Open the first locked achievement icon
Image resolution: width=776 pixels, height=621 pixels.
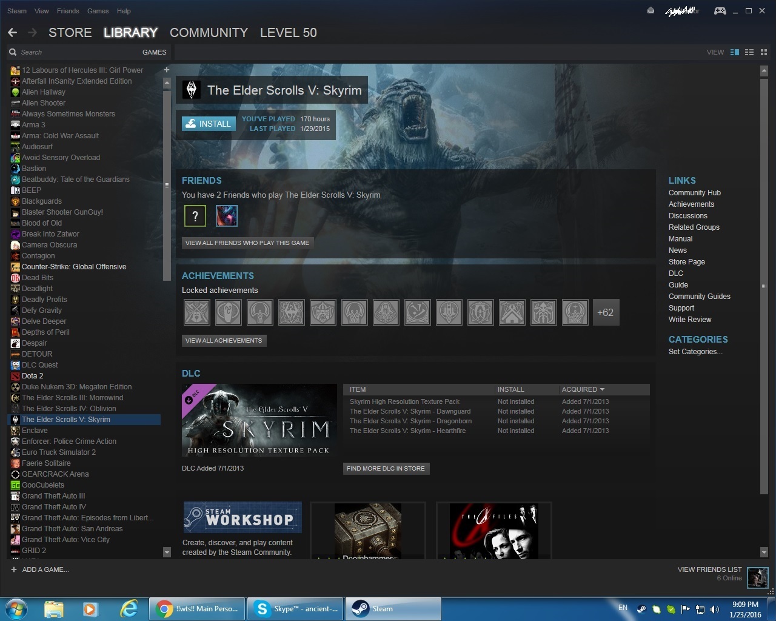click(196, 312)
